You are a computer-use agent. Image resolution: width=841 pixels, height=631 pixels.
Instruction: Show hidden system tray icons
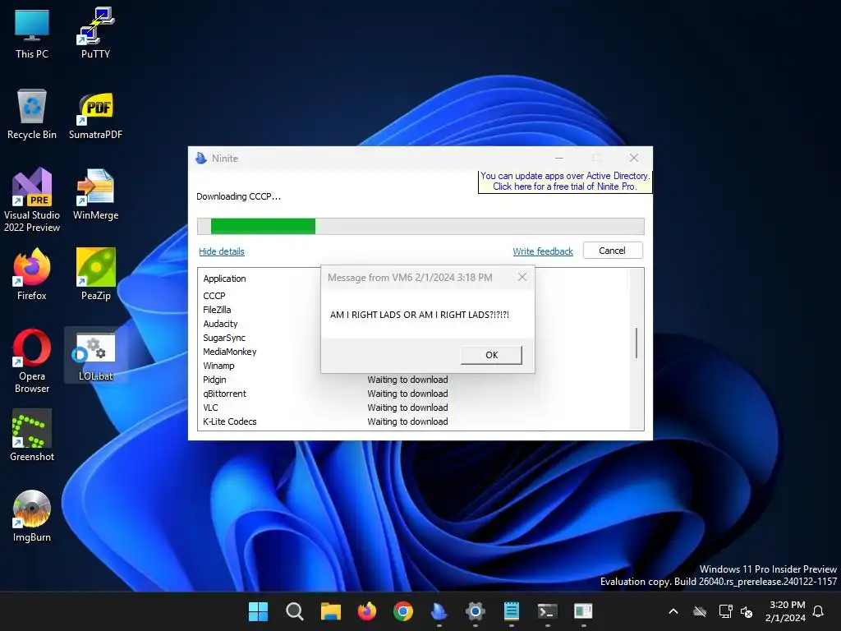tap(673, 611)
